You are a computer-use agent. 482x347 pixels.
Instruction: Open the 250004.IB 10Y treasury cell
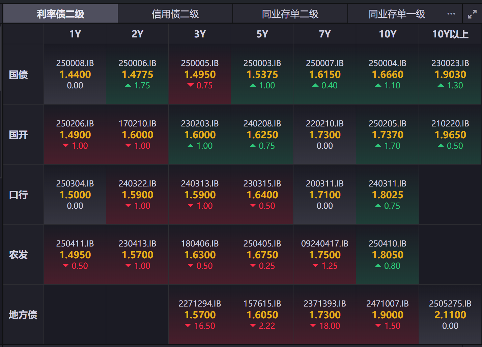click(x=387, y=74)
